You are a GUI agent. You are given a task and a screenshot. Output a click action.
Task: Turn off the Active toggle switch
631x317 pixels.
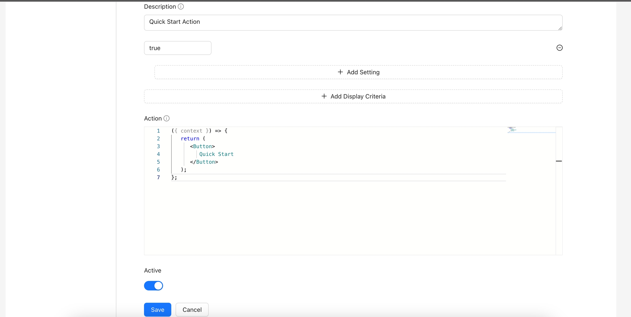[x=154, y=286]
